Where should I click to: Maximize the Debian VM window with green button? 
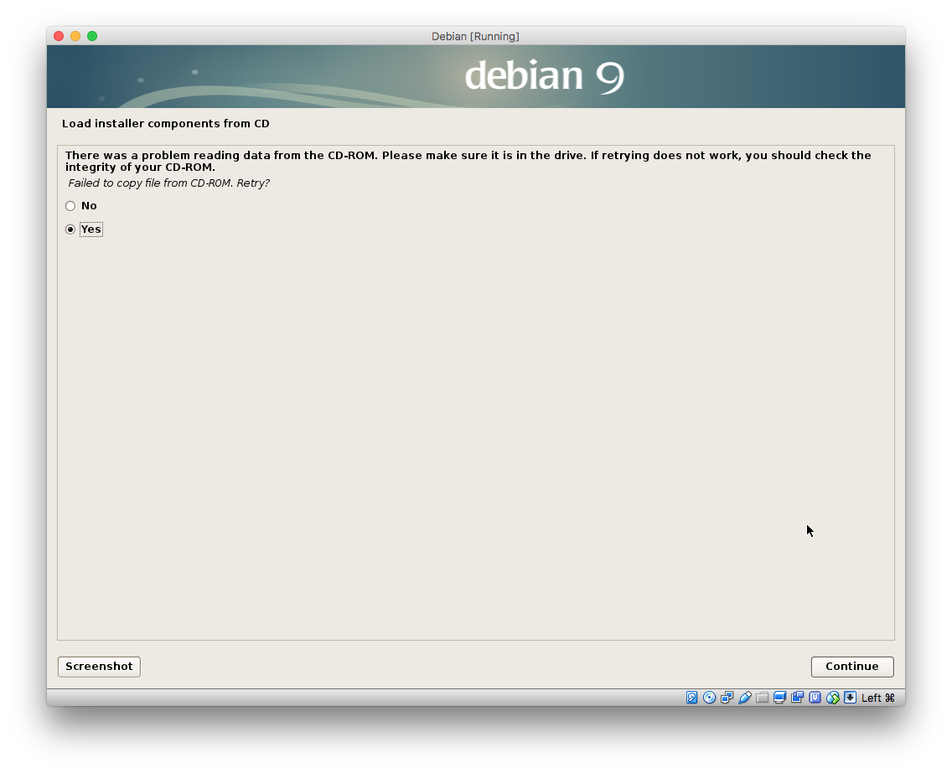[x=92, y=36]
